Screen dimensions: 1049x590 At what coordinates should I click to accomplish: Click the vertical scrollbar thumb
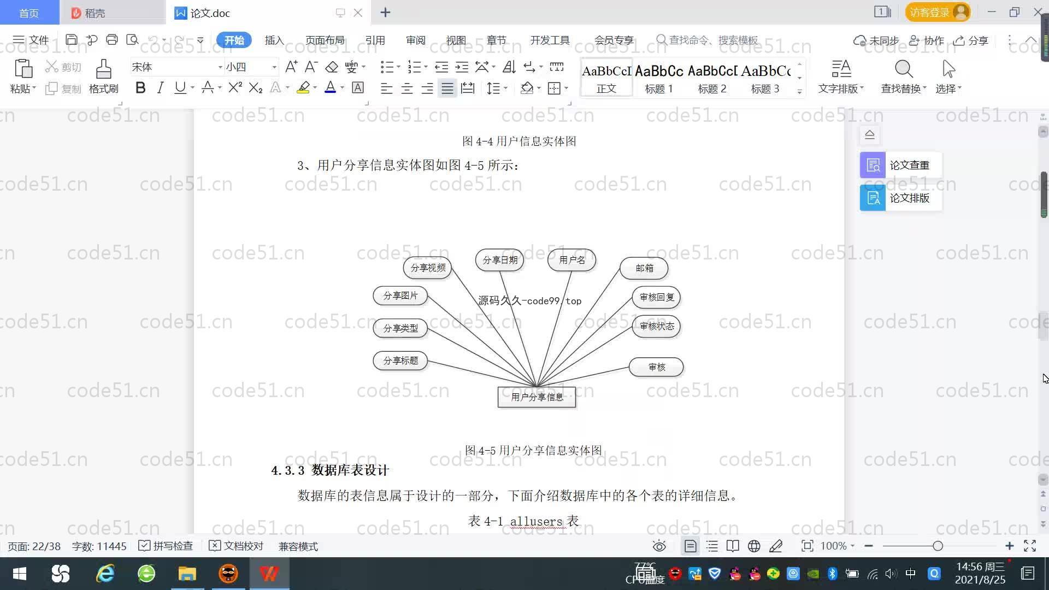[1044, 195]
